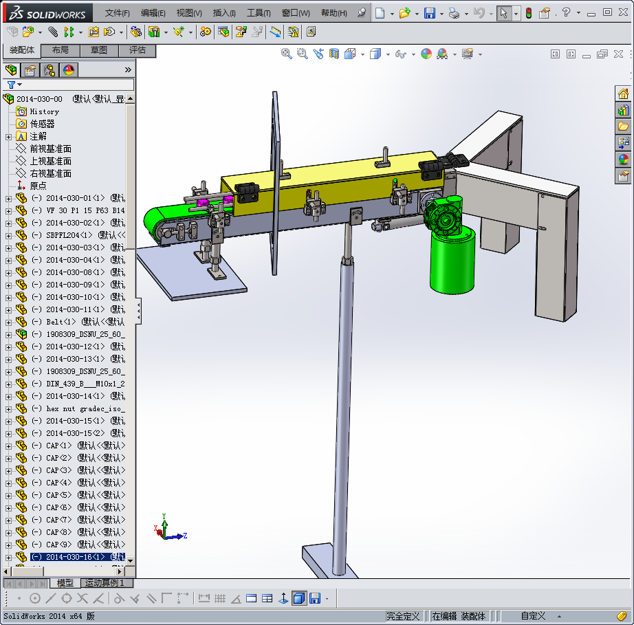Open the 帮助(H) menu
Image resolution: width=634 pixels, height=625 pixels.
334,13
